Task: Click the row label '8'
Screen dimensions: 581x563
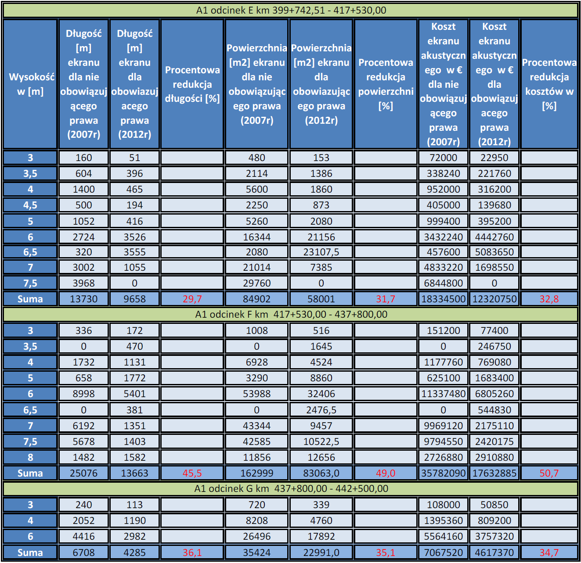Action: (x=30, y=457)
